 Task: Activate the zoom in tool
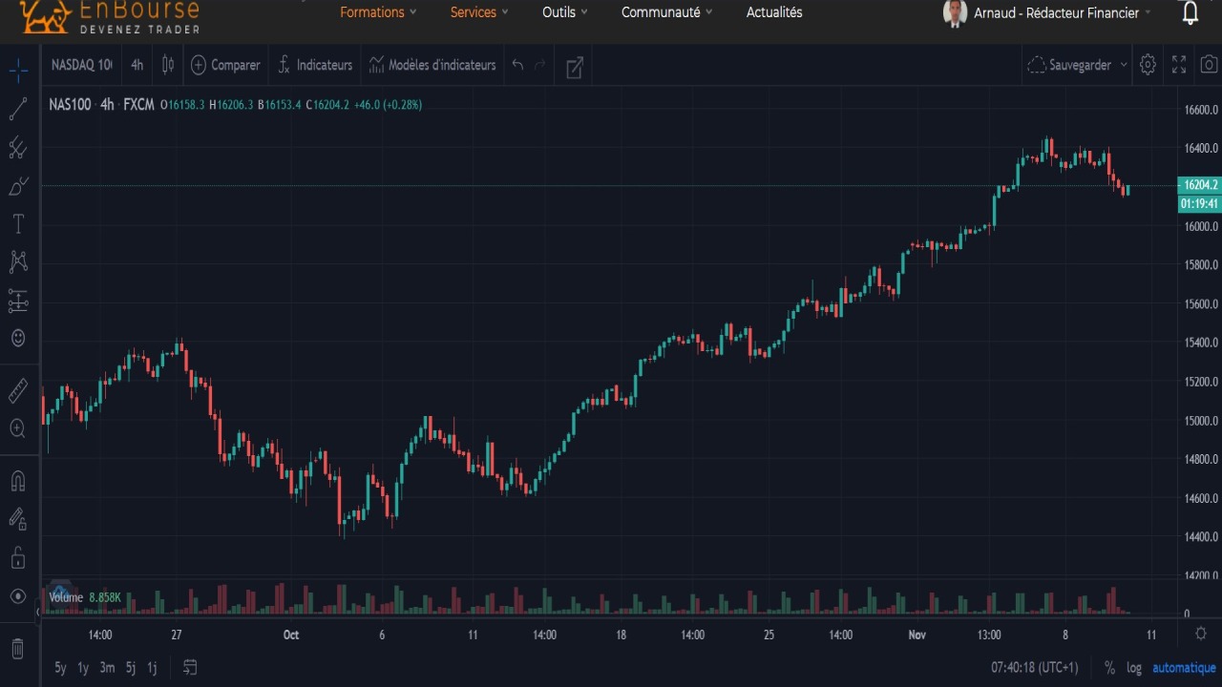point(18,428)
